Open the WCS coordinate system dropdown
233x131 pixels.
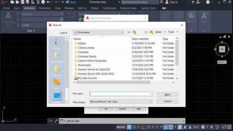pos(222,62)
